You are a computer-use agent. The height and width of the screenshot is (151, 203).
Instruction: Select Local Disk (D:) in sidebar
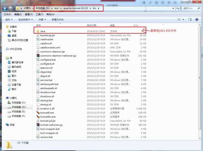tap(17, 107)
